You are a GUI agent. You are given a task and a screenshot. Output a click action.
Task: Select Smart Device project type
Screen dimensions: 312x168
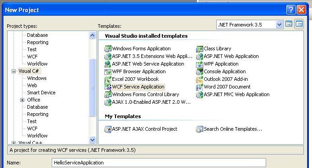pos(41,93)
